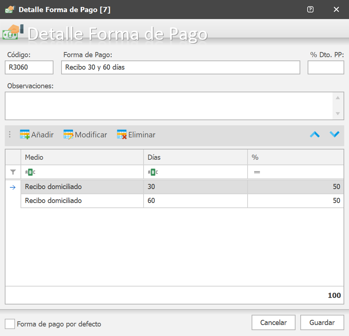
Task: Focus the Código field showing R3060
Action: [x=29, y=67]
